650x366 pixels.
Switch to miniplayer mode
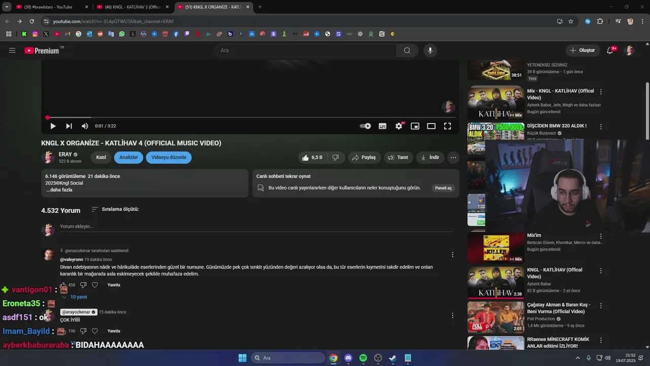click(x=415, y=126)
